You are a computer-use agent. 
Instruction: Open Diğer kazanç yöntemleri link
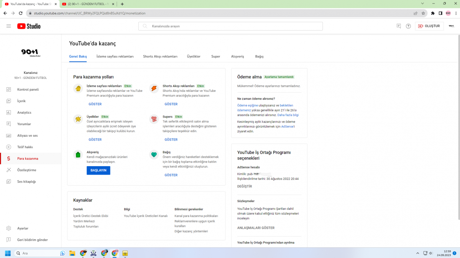pos(191,231)
